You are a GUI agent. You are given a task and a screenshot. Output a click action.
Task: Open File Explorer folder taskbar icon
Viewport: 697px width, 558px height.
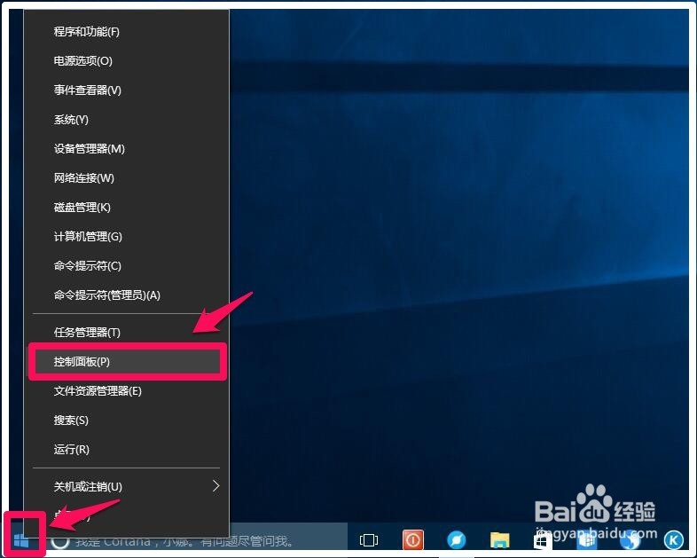(x=499, y=540)
